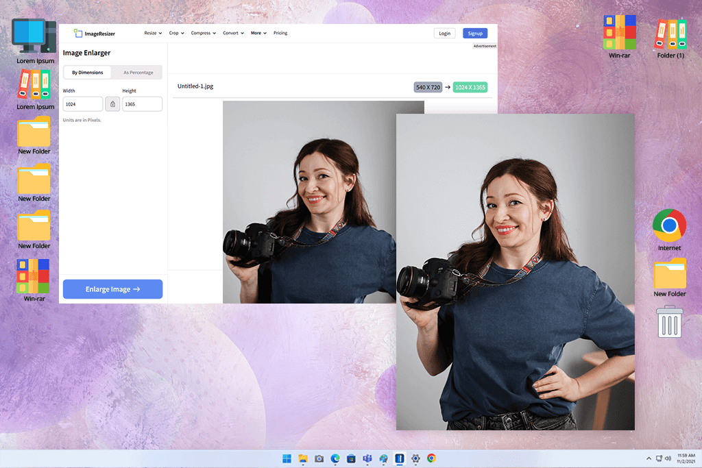Click the active blue app taskbar icon
702x468 pixels.
click(400, 458)
